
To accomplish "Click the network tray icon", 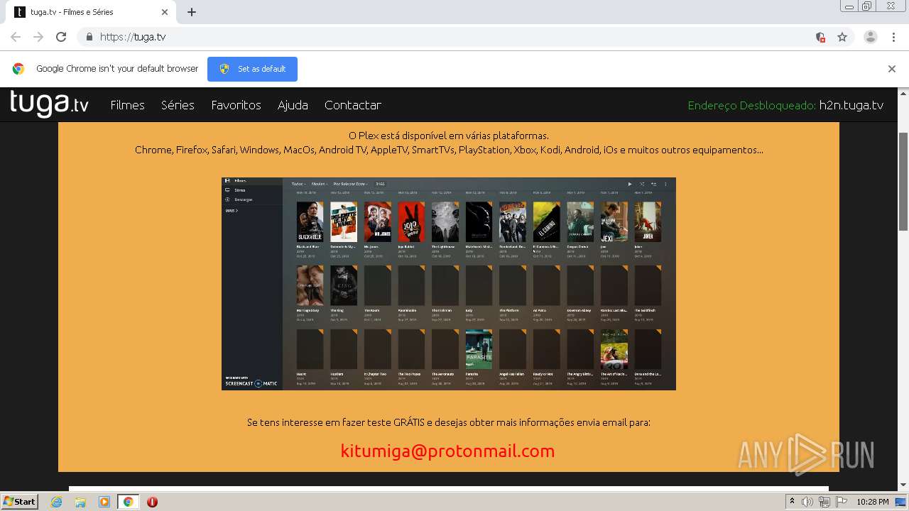I will point(824,502).
